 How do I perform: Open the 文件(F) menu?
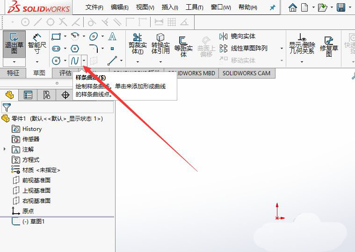click(x=94, y=7)
